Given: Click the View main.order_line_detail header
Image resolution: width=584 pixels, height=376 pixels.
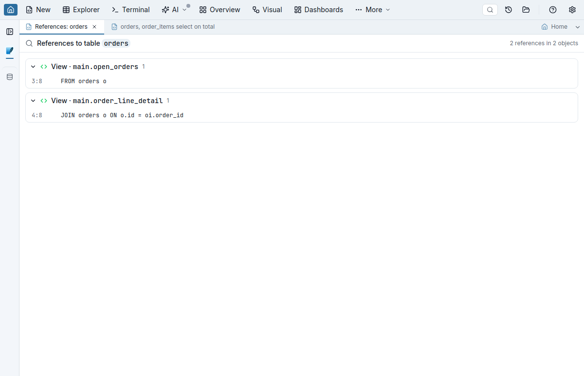Looking at the screenshot, I should (302, 101).
